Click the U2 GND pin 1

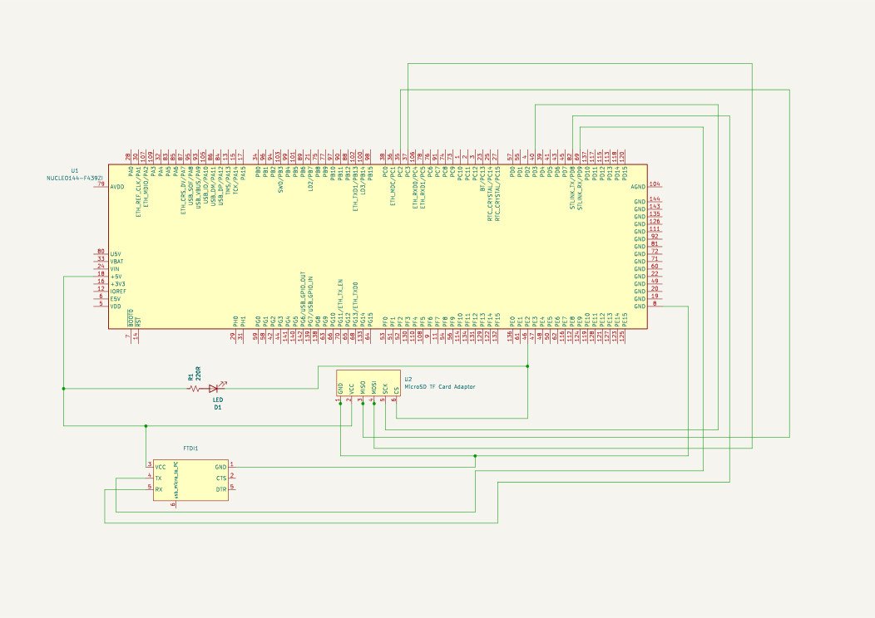coord(339,400)
